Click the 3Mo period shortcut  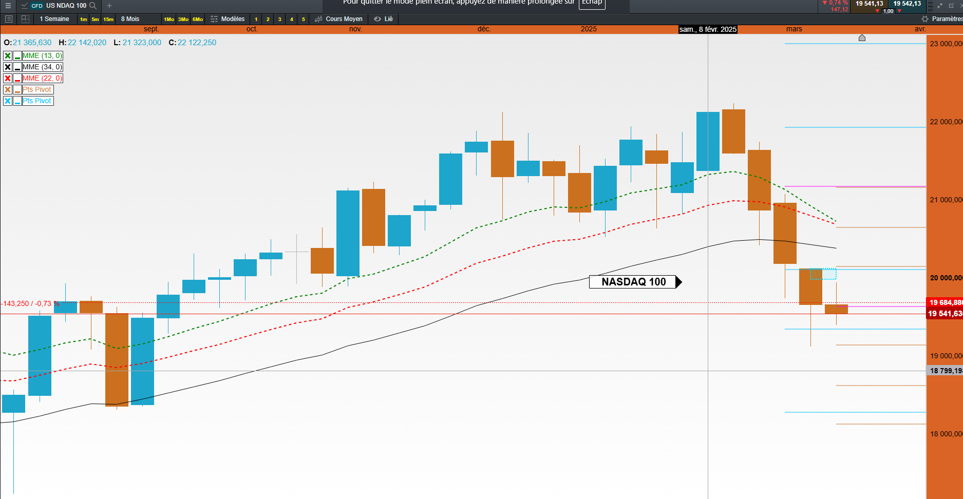tap(183, 20)
